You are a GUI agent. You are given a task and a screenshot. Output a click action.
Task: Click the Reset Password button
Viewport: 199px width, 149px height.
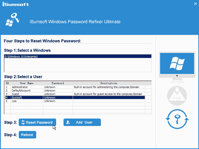[x=37, y=122]
